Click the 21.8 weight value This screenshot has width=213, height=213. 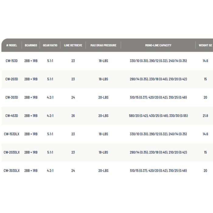tap(205, 116)
